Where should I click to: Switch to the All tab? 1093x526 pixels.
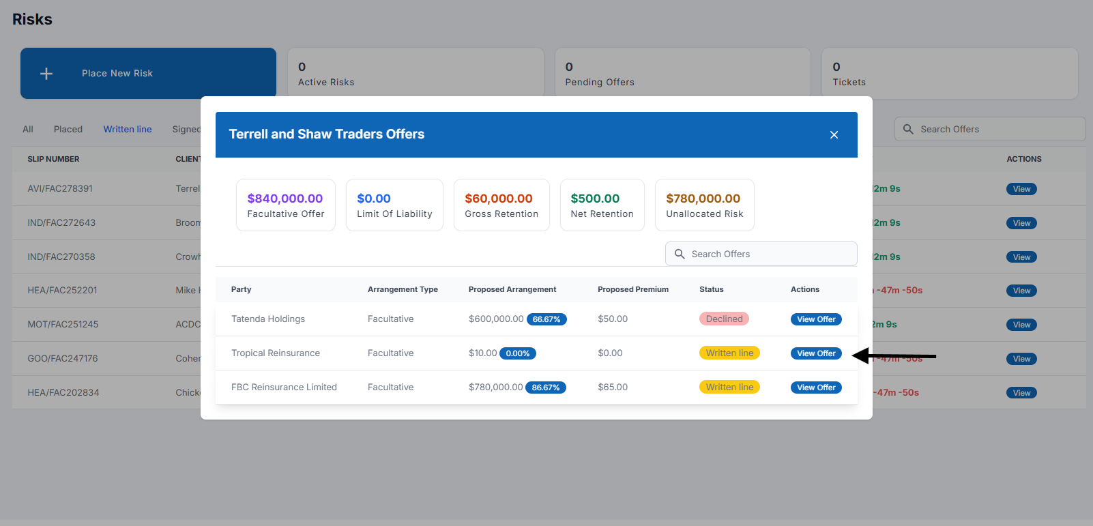tap(28, 129)
